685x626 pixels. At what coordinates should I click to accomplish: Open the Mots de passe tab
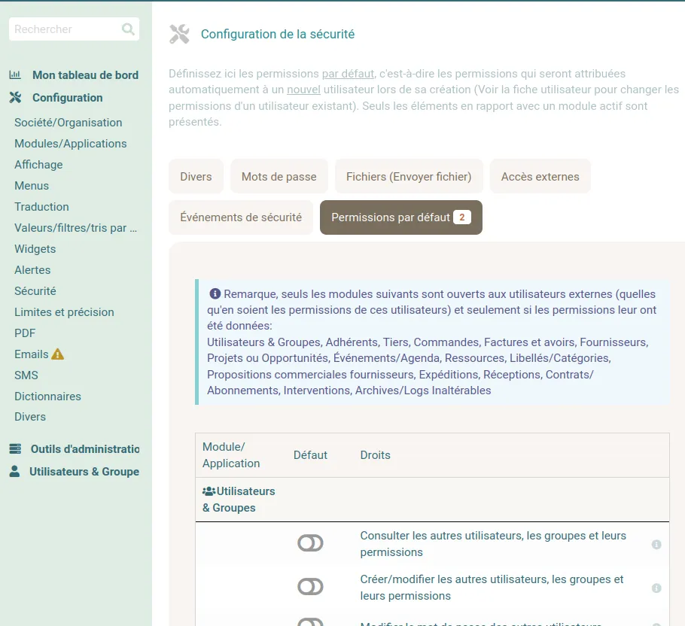pos(279,176)
